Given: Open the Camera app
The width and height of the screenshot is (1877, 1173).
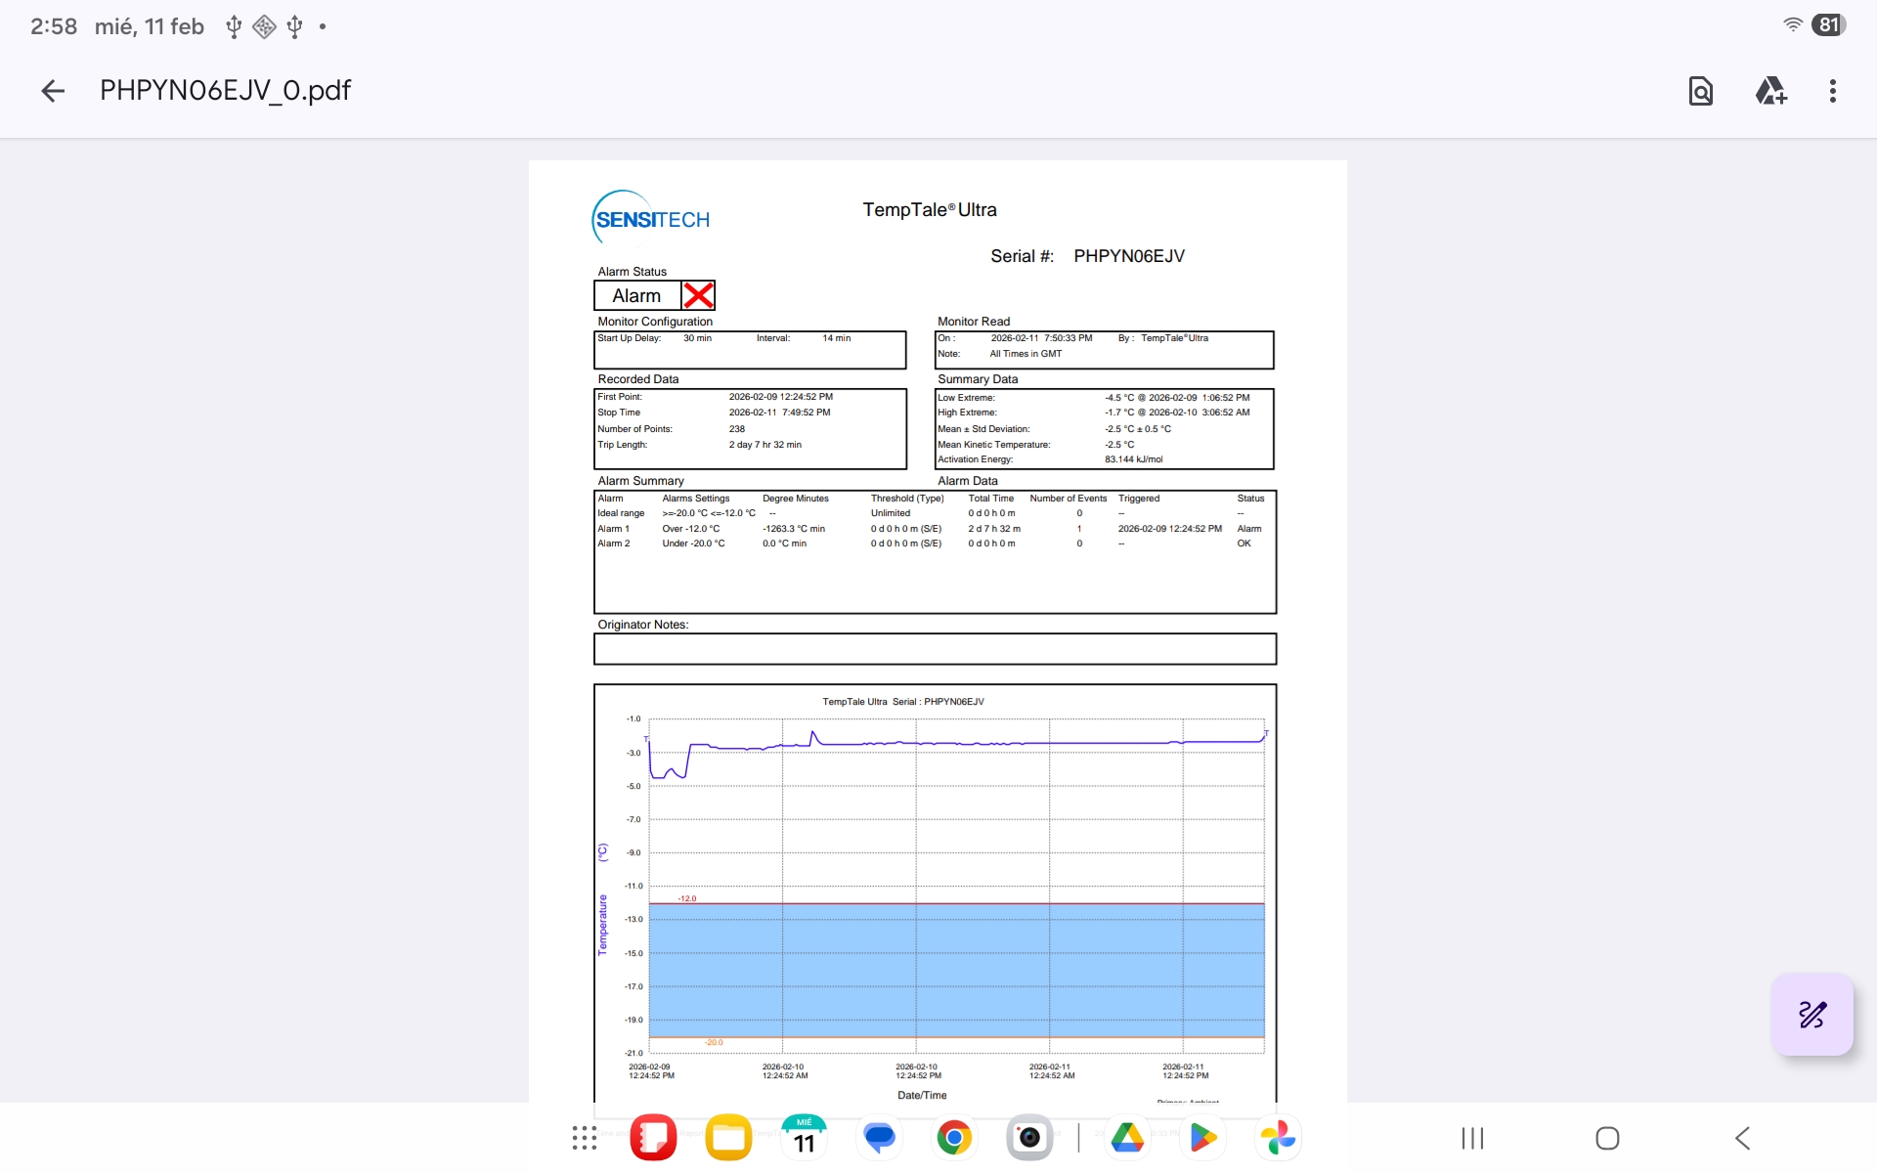Looking at the screenshot, I should pos(1029,1138).
